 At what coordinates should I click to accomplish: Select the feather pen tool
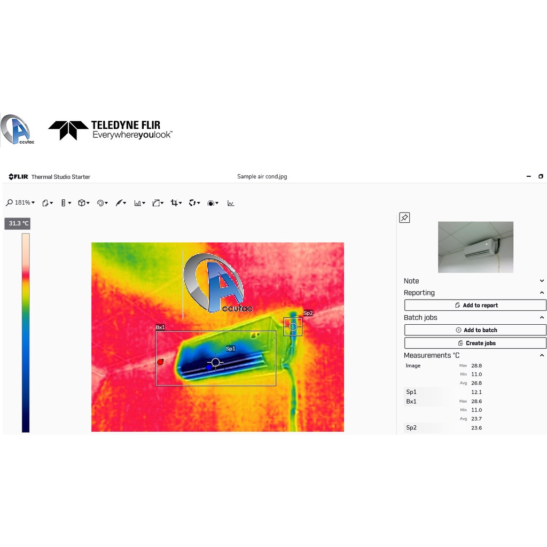[120, 203]
